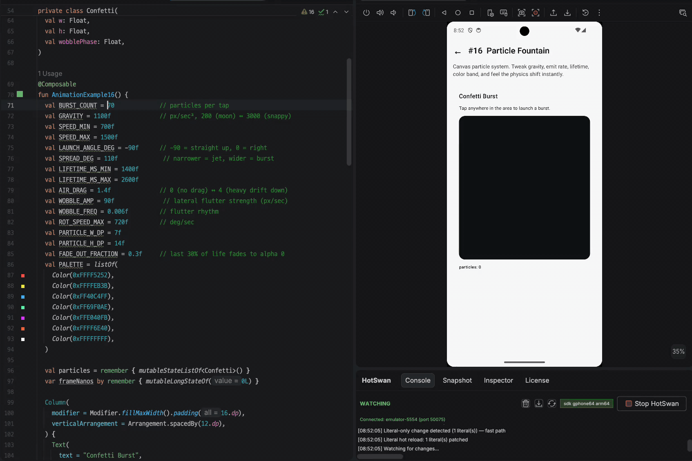Open the emulator toolbar three-dot overflow menu

pyautogui.click(x=599, y=13)
